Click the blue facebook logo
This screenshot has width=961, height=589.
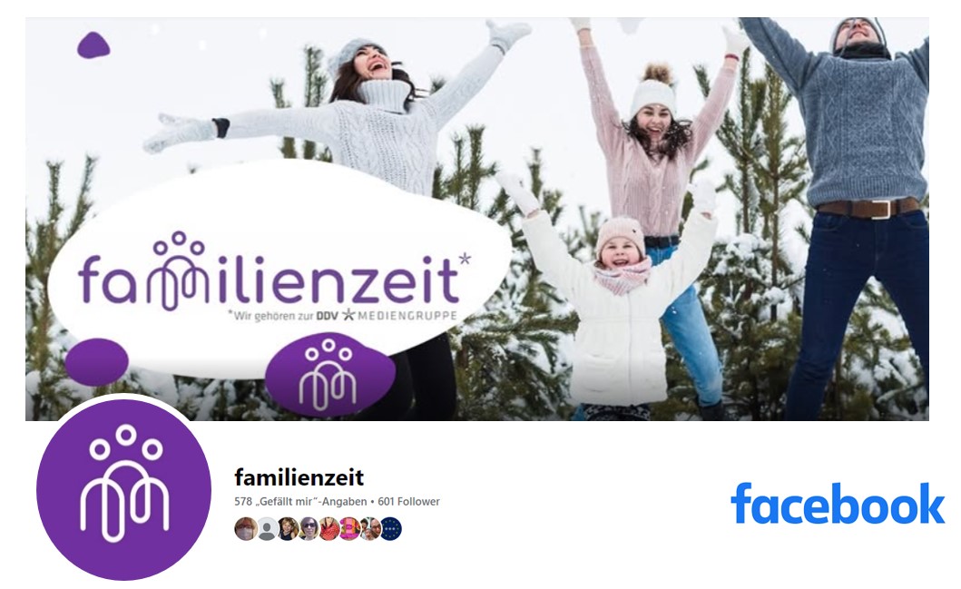point(838,504)
